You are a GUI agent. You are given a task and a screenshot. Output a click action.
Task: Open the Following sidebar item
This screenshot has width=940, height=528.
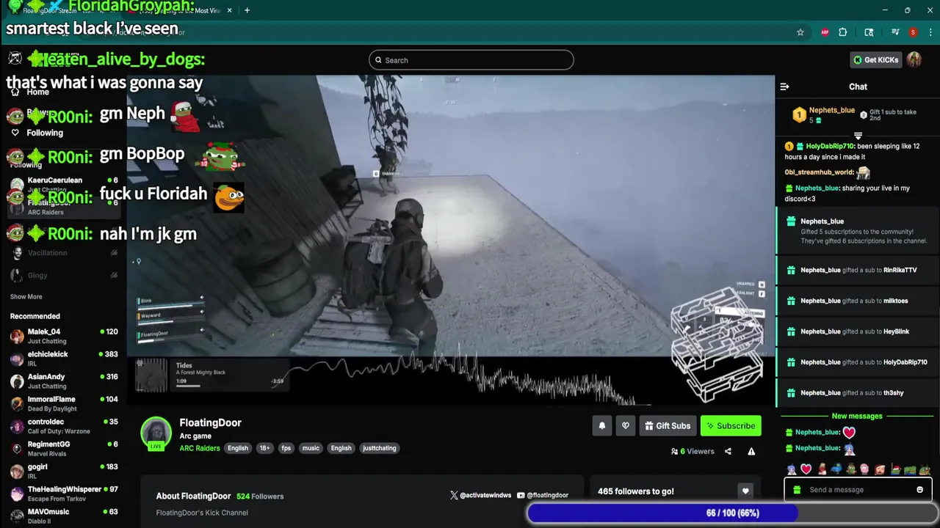point(37,133)
